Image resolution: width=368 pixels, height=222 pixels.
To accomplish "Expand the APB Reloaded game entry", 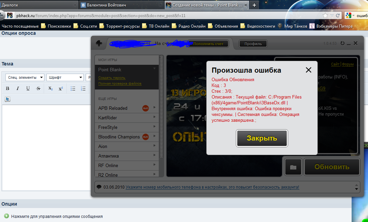I will [154, 107].
